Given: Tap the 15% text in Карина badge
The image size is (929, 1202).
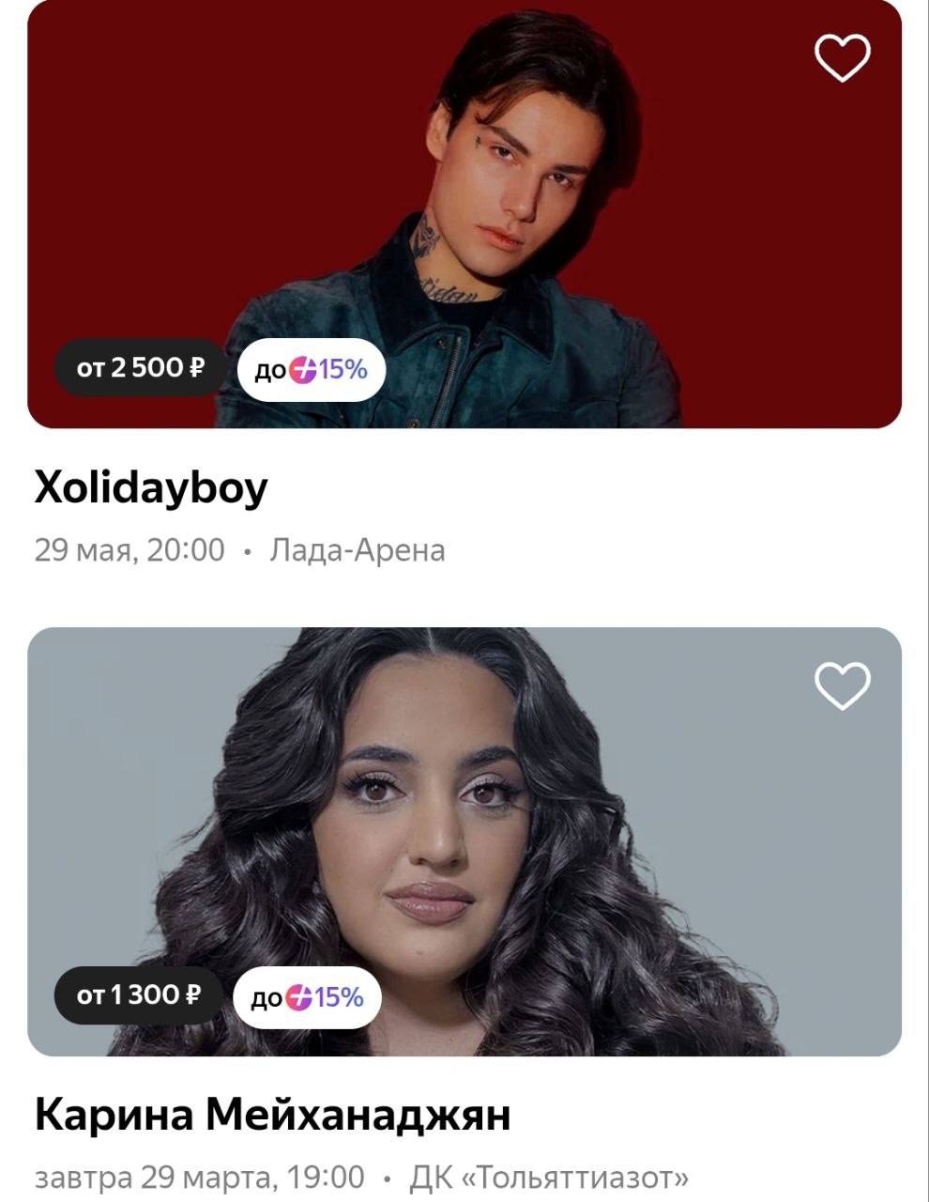Looking at the screenshot, I should (x=339, y=997).
